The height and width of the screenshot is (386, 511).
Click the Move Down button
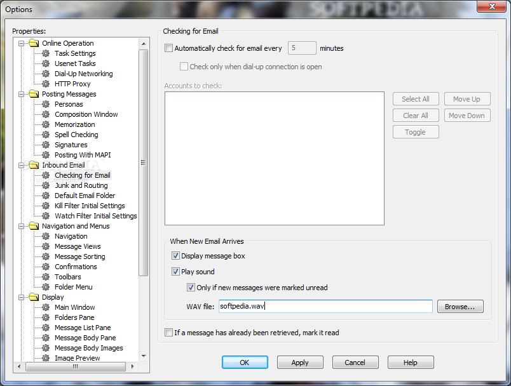click(x=467, y=116)
